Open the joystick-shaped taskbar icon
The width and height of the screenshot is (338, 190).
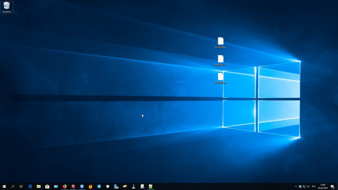tap(134, 187)
